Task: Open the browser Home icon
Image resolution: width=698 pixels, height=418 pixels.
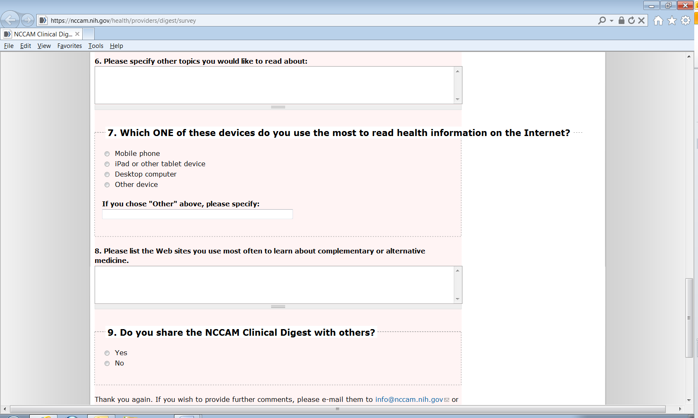Action: (658, 20)
